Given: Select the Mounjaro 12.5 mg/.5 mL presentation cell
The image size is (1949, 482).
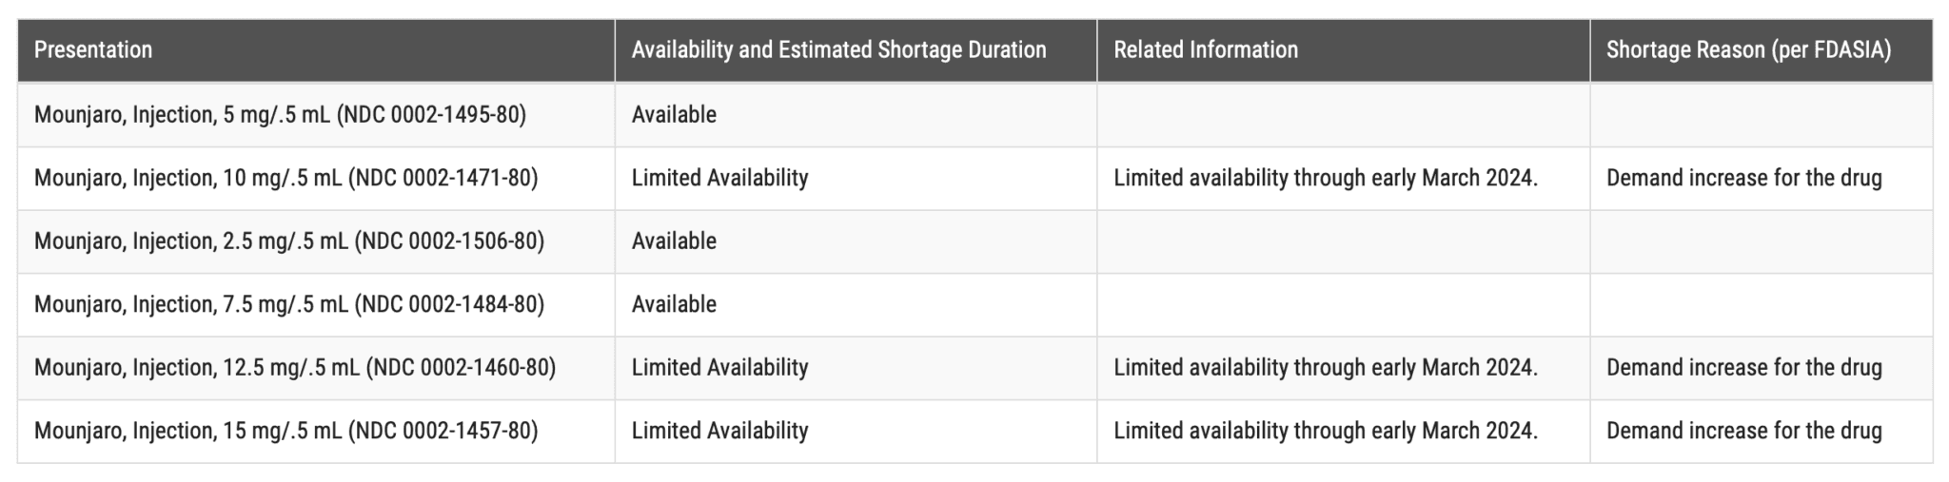Looking at the screenshot, I should [295, 368].
